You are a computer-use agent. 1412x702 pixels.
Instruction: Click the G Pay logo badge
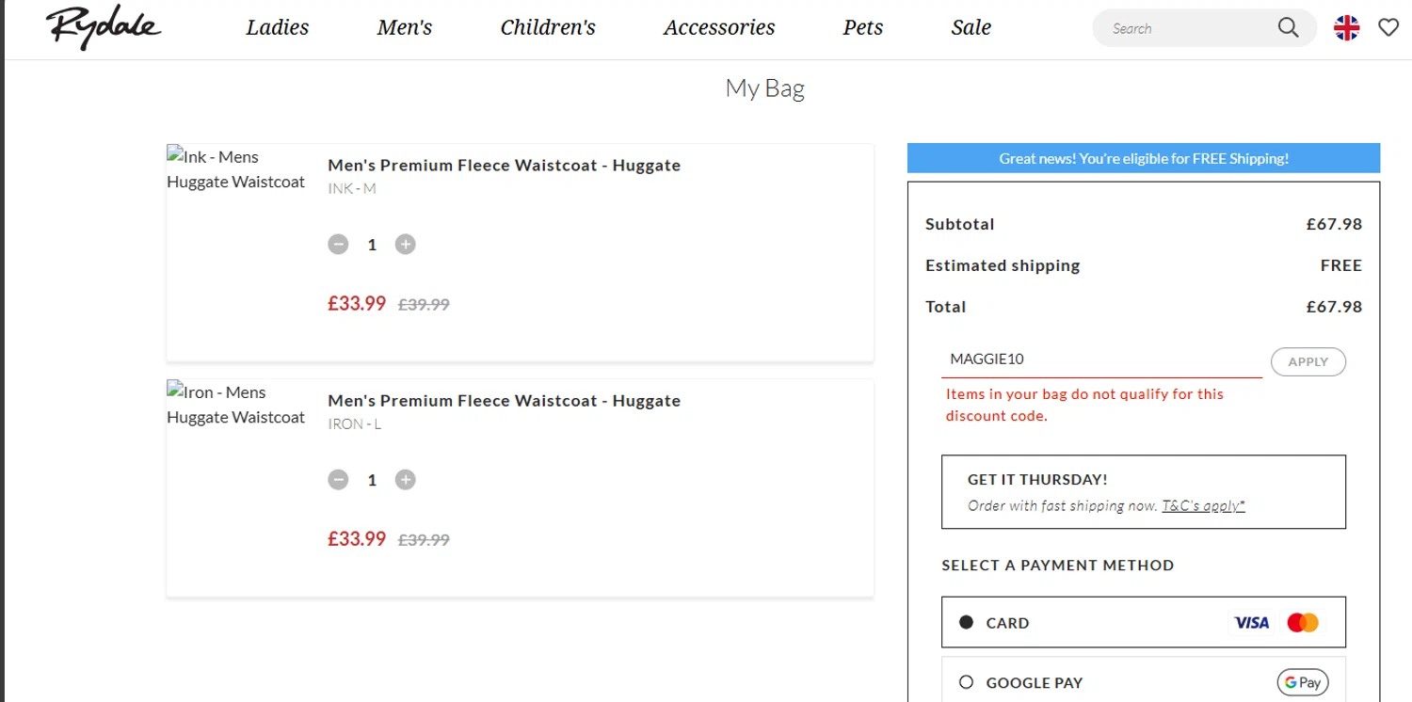click(1303, 682)
